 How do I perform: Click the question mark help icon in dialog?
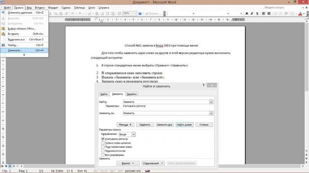pyautogui.click(x=204, y=85)
